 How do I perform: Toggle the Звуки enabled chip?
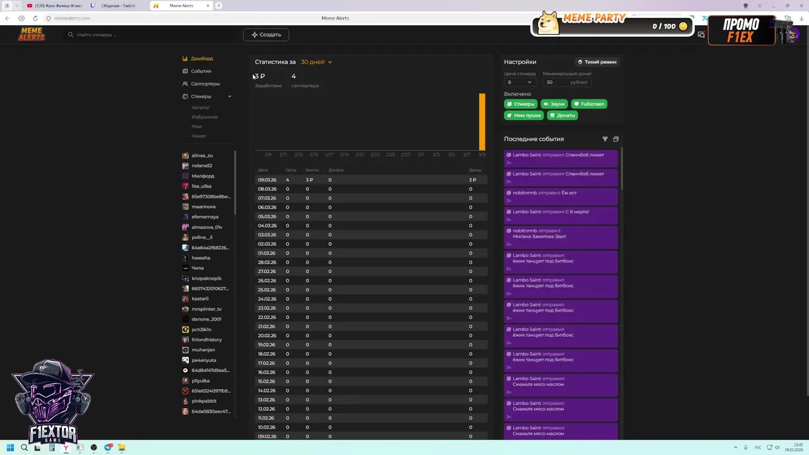554,104
